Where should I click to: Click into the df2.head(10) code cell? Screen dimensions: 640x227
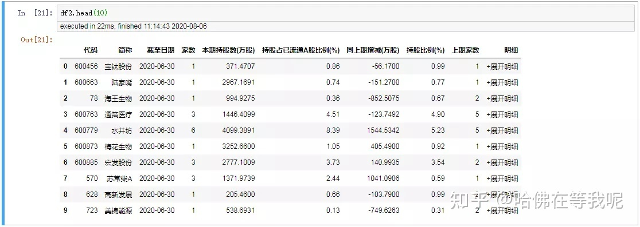[x=346, y=13]
